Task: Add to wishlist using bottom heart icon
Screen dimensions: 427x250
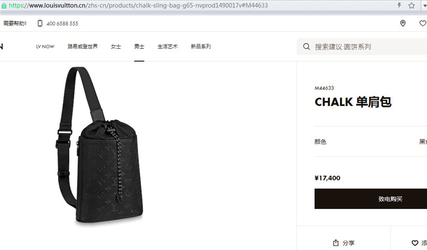Action: pyautogui.click(x=415, y=243)
